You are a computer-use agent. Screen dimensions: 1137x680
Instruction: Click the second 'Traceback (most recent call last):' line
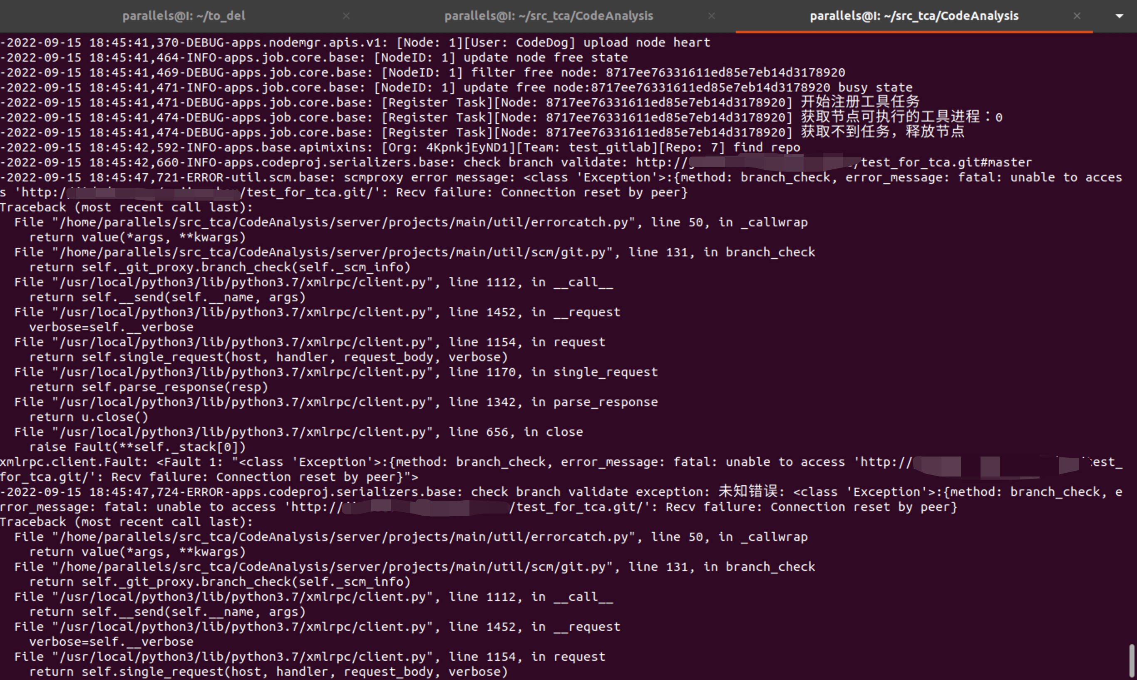127,522
